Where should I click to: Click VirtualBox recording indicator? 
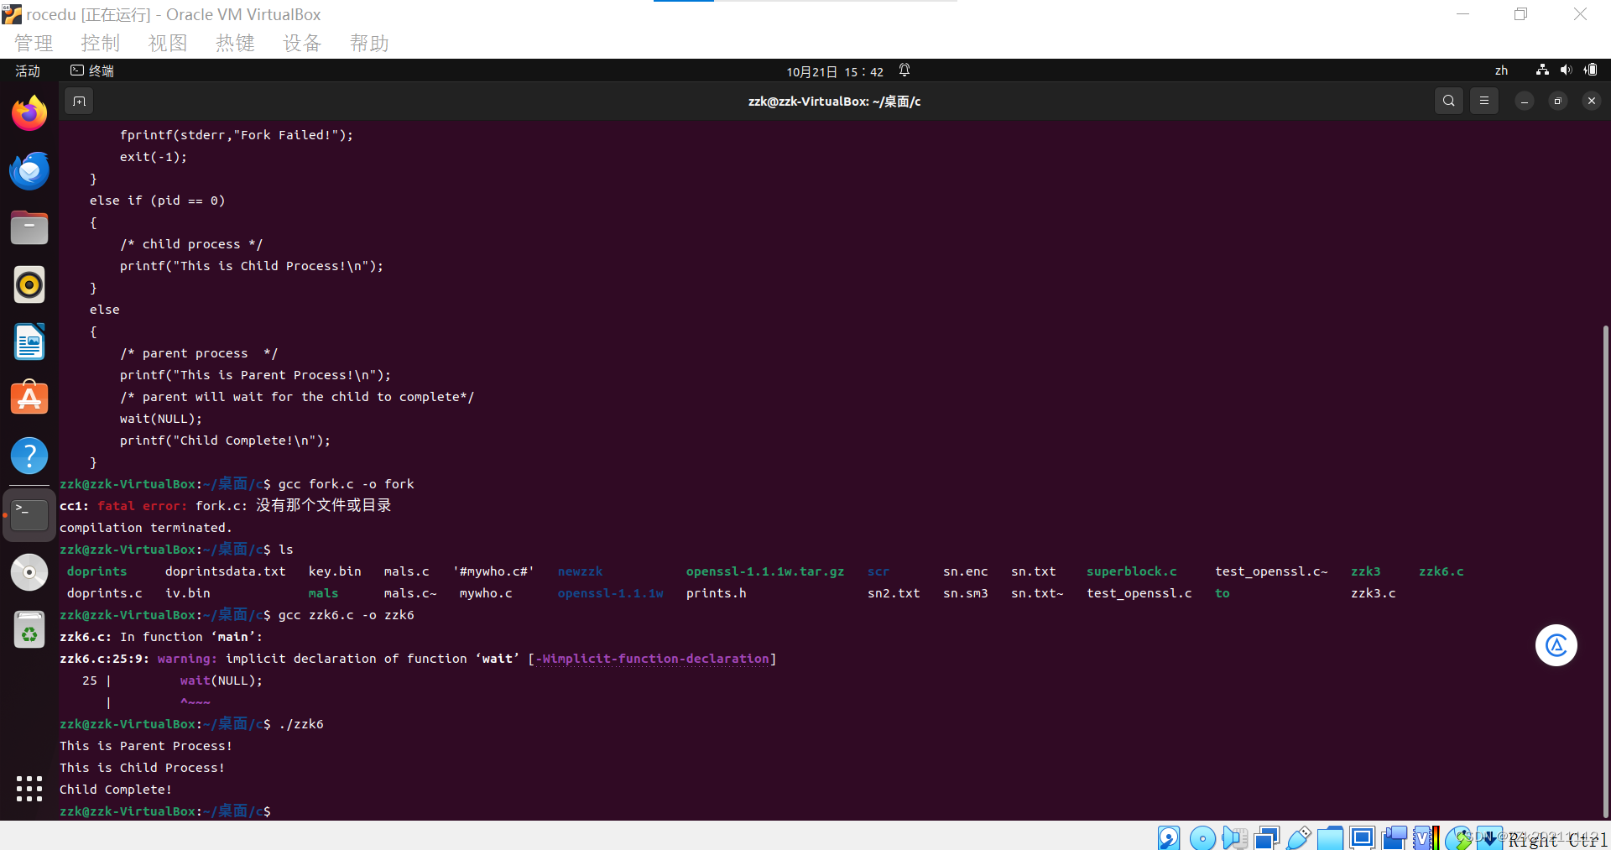[x=1395, y=837]
